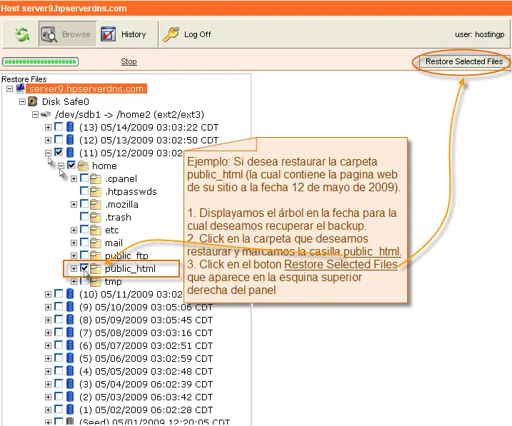Expand the .mozilla folder node
512x426 pixels.
pyautogui.click(x=74, y=205)
